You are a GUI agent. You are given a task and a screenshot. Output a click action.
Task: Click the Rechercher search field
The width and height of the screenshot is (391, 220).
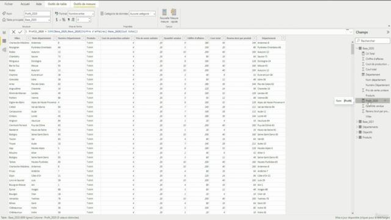point(373,41)
